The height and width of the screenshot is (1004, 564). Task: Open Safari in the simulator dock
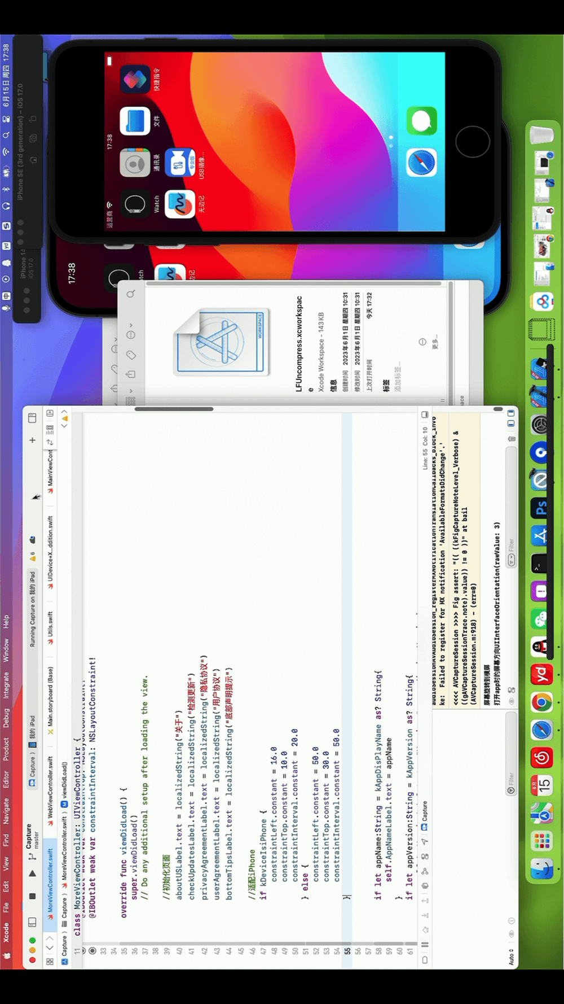(421, 163)
